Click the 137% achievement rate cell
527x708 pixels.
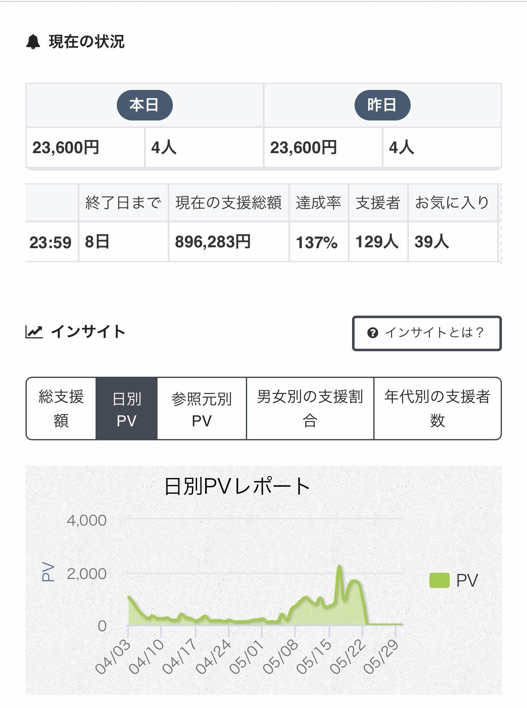(317, 242)
